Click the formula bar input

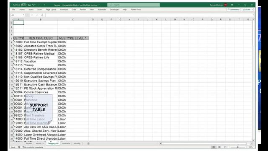pyautogui.click(x=148, y=15)
